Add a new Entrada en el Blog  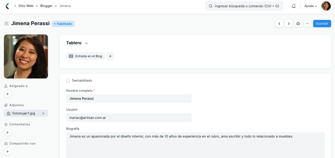click(x=110, y=56)
